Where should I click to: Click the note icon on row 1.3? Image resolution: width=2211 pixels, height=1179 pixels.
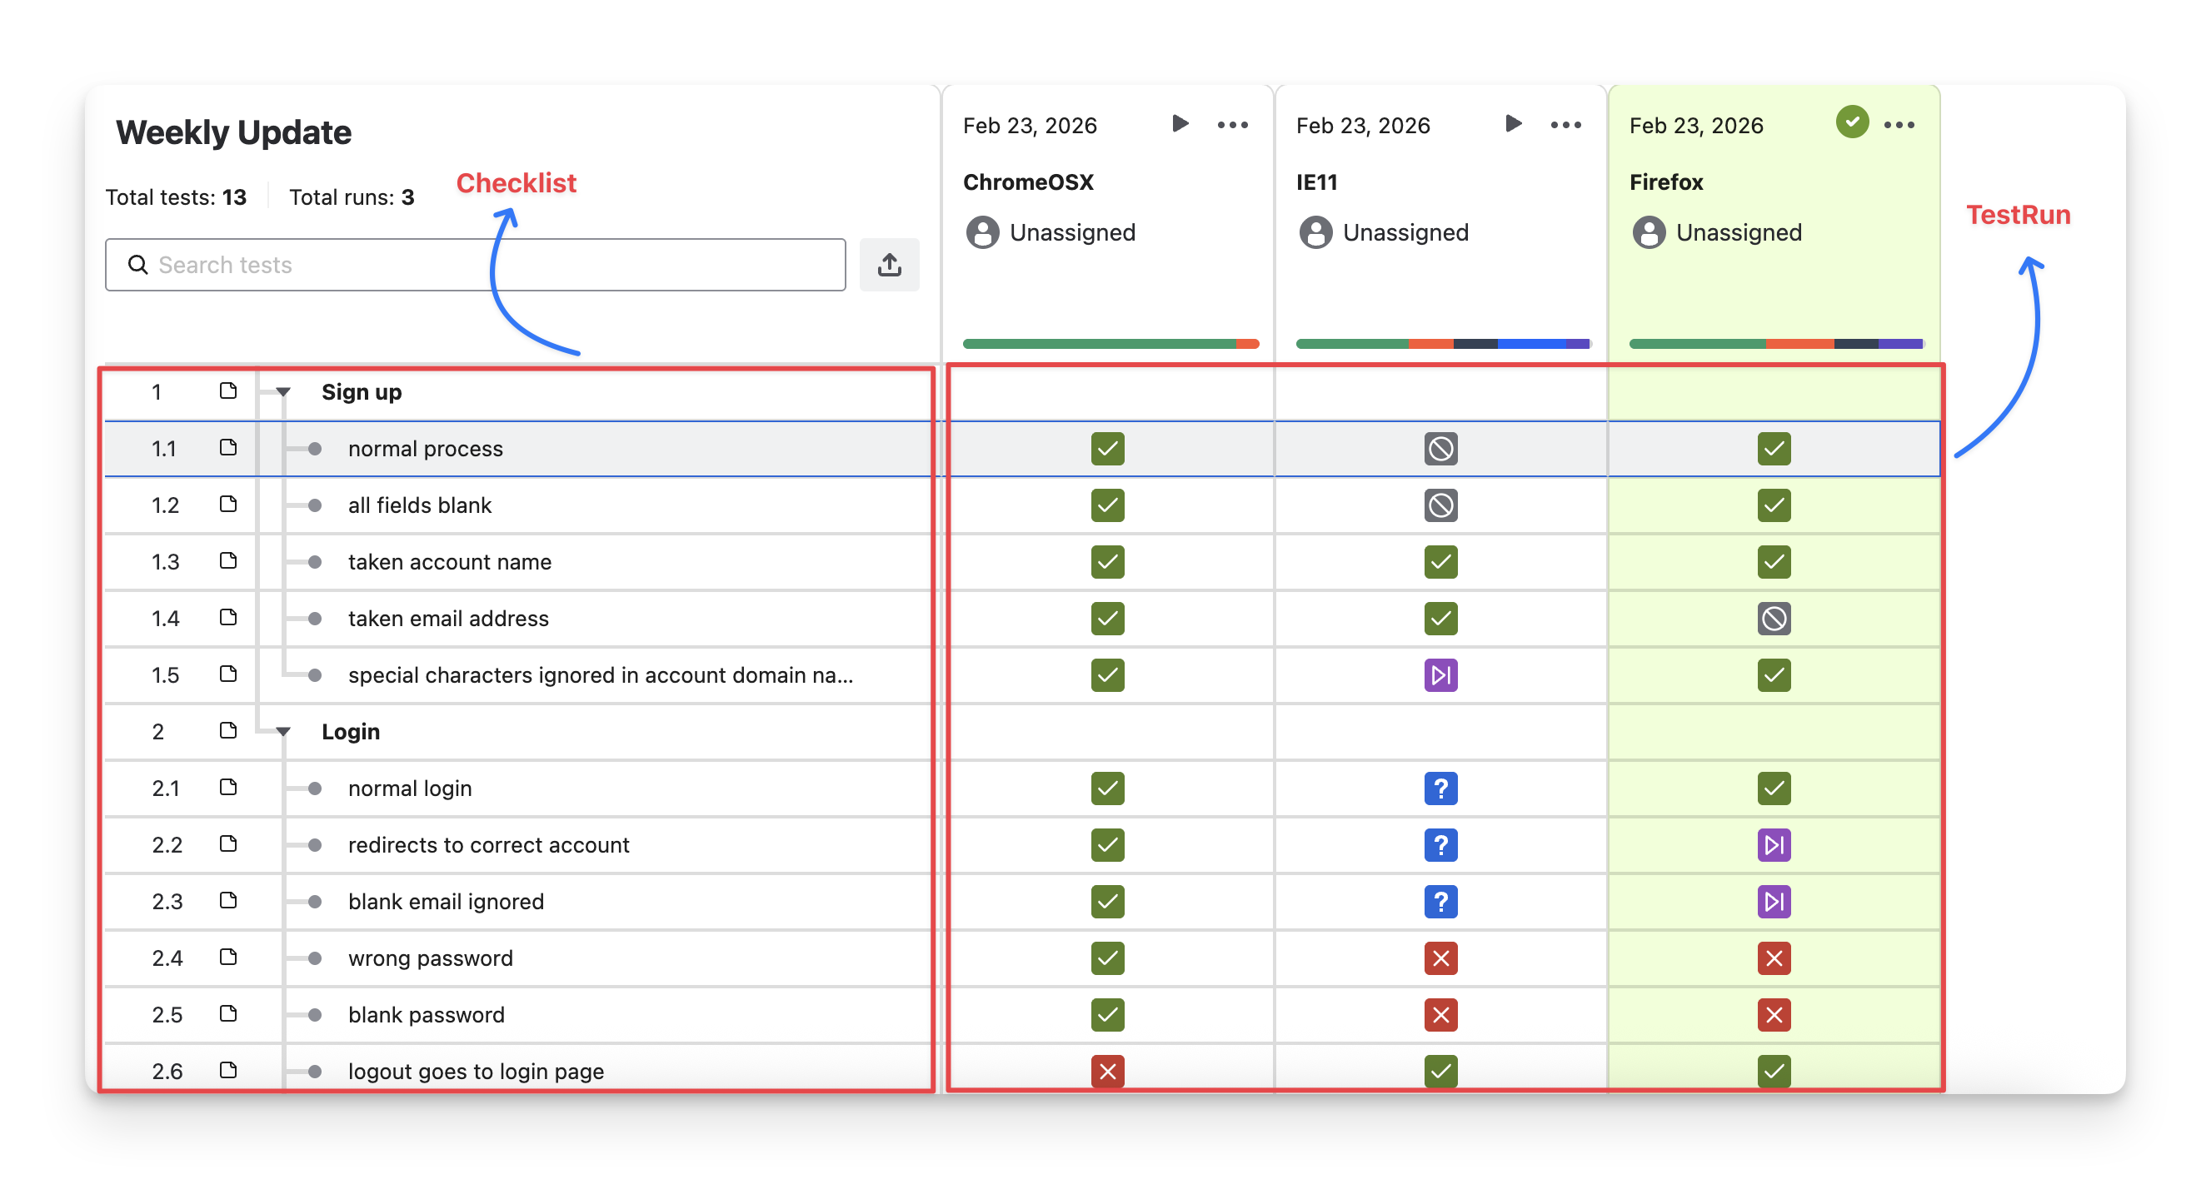click(227, 561)
